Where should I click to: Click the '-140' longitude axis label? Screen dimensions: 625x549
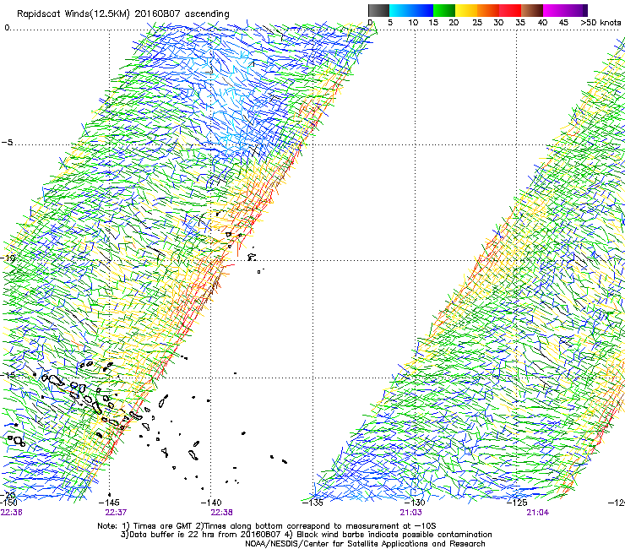[x=210, y=503]
